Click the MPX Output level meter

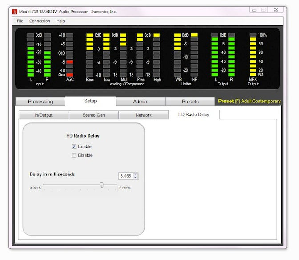pyautogui.click(x=253, y=56)
